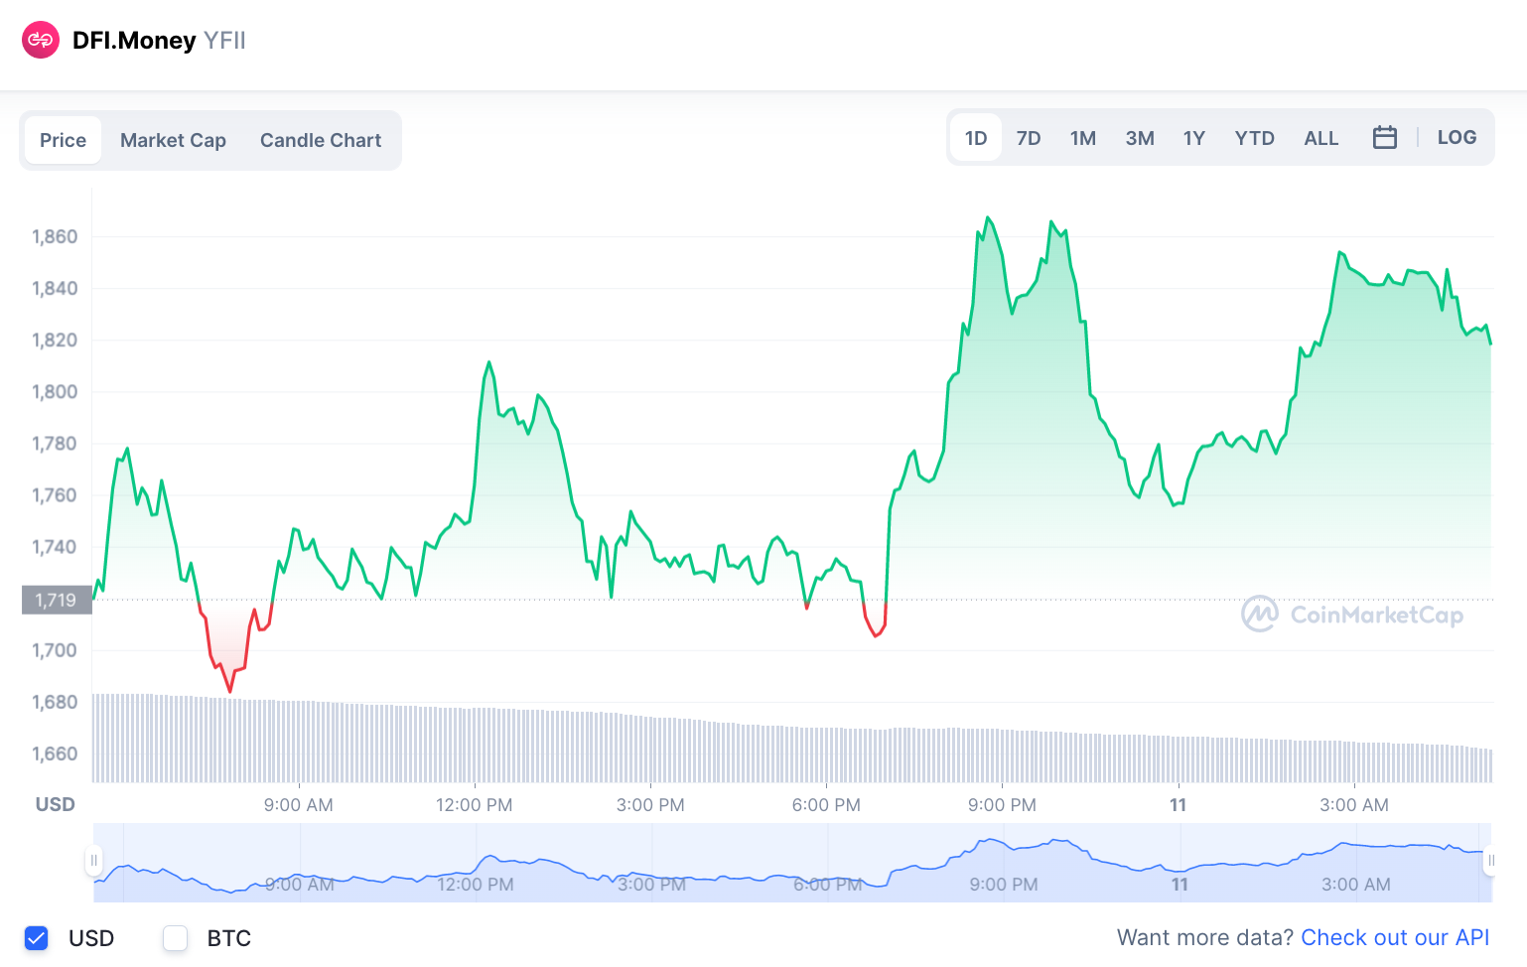The image size is (1527, 967).
Task: Click the 12:00 PM x-axis label
Action: coord(475,805)
